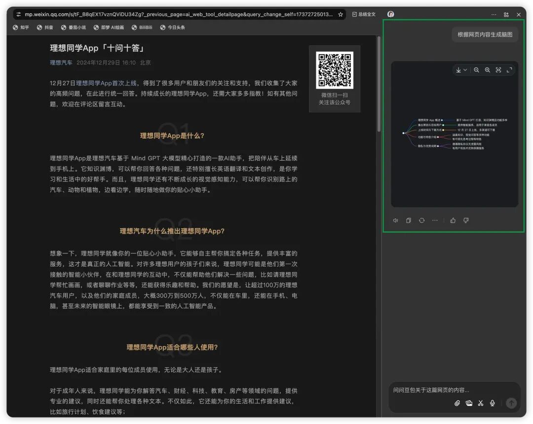The width and height of the screenshot is (533, 424).
Task: Click heading 理想同学App适合哪些人使用?
Action: coord(172,347)
